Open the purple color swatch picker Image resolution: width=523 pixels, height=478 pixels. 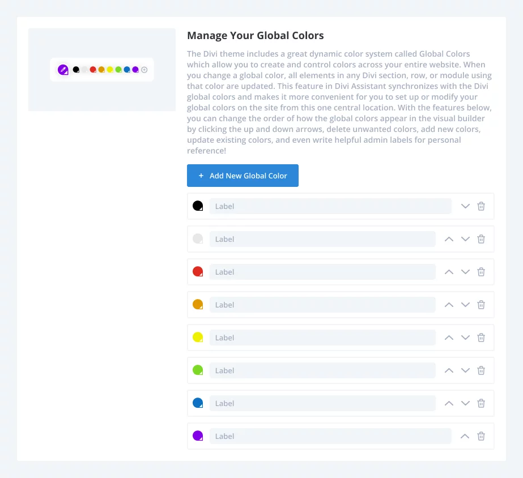(198, 436)
